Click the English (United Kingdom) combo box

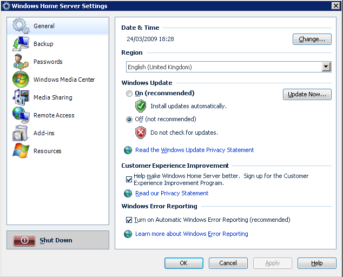click(229, 67)
